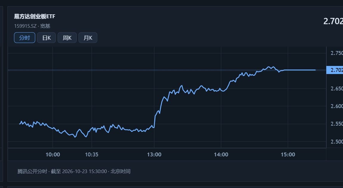
Task: Click the highlighted 2.702 price tag on the axis
Action: click(335, 70)
